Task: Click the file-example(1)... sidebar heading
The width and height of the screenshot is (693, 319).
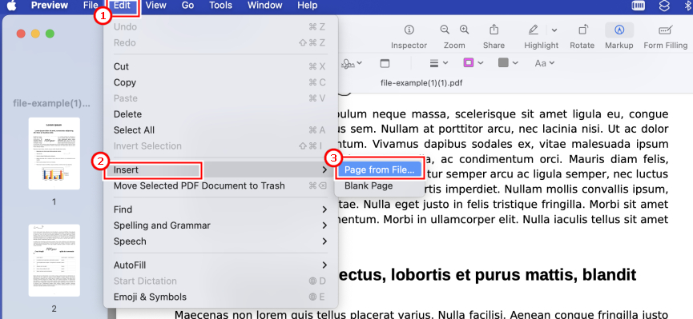Action: [52, 104]
